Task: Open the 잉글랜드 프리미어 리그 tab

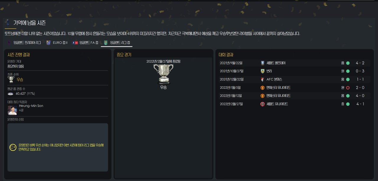Action: [24, 43]
